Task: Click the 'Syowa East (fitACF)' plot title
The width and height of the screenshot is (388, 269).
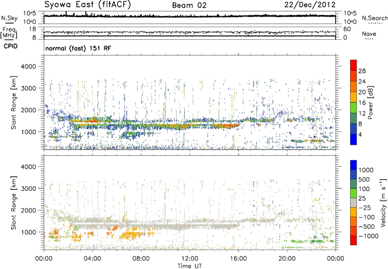Action: (88, 5)
